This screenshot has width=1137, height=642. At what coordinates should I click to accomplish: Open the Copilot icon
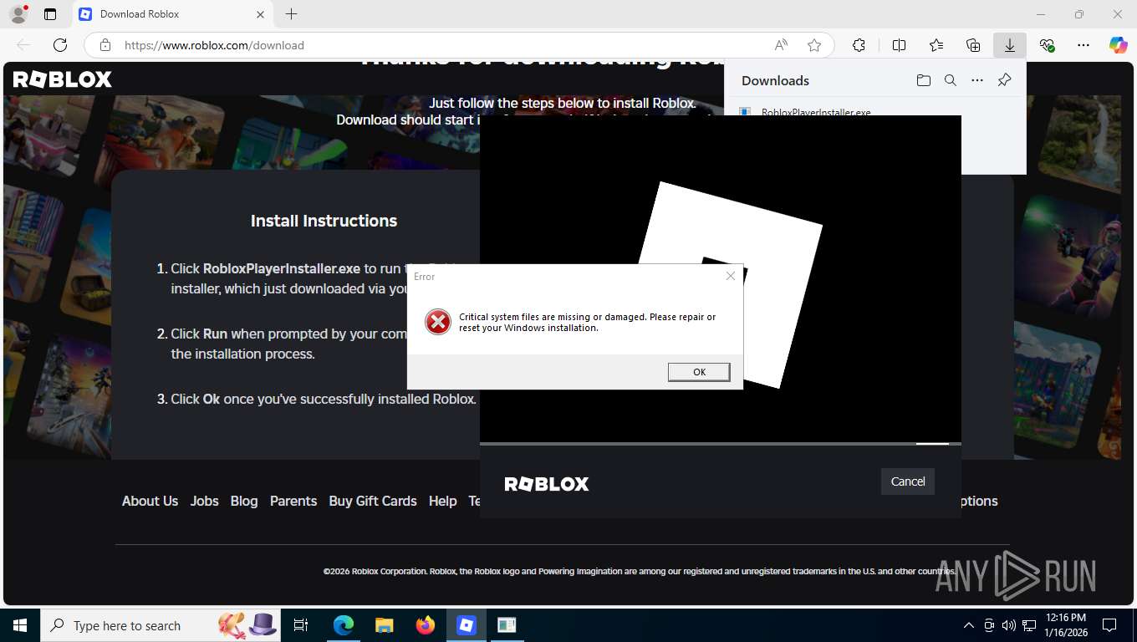coord(1118,45)
